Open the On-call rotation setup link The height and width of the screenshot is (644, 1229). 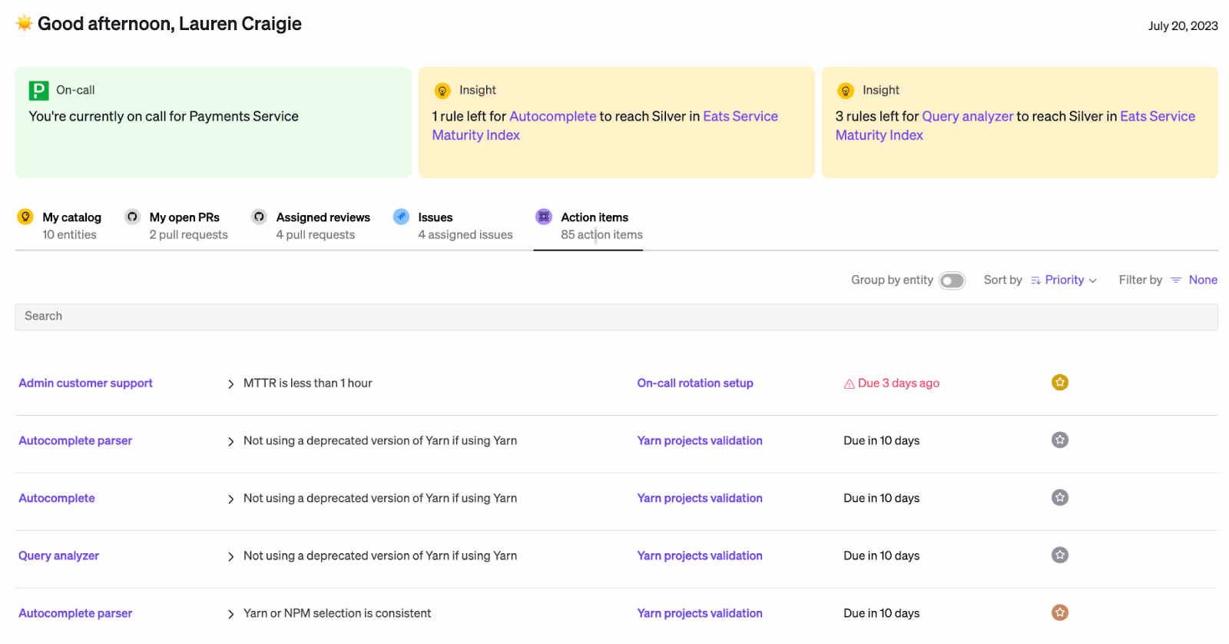click(695, 383)
